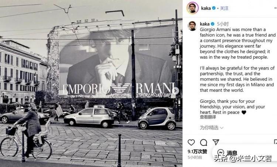The image size is (277, 167).
Task: Like the post with heart icon
Action: coord(191,142)
